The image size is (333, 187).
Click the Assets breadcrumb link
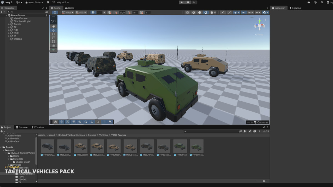pos(42,135)
